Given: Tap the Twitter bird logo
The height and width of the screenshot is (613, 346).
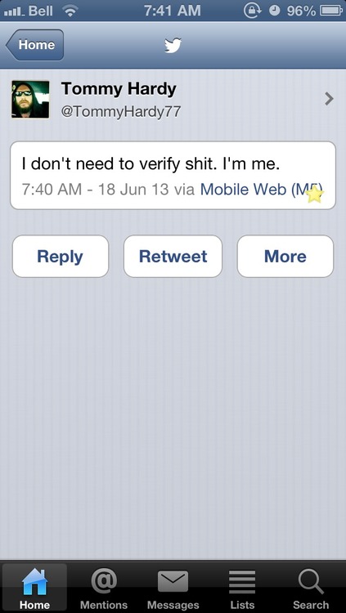Looking at the screenshot, I should click(x=173, y=45).
